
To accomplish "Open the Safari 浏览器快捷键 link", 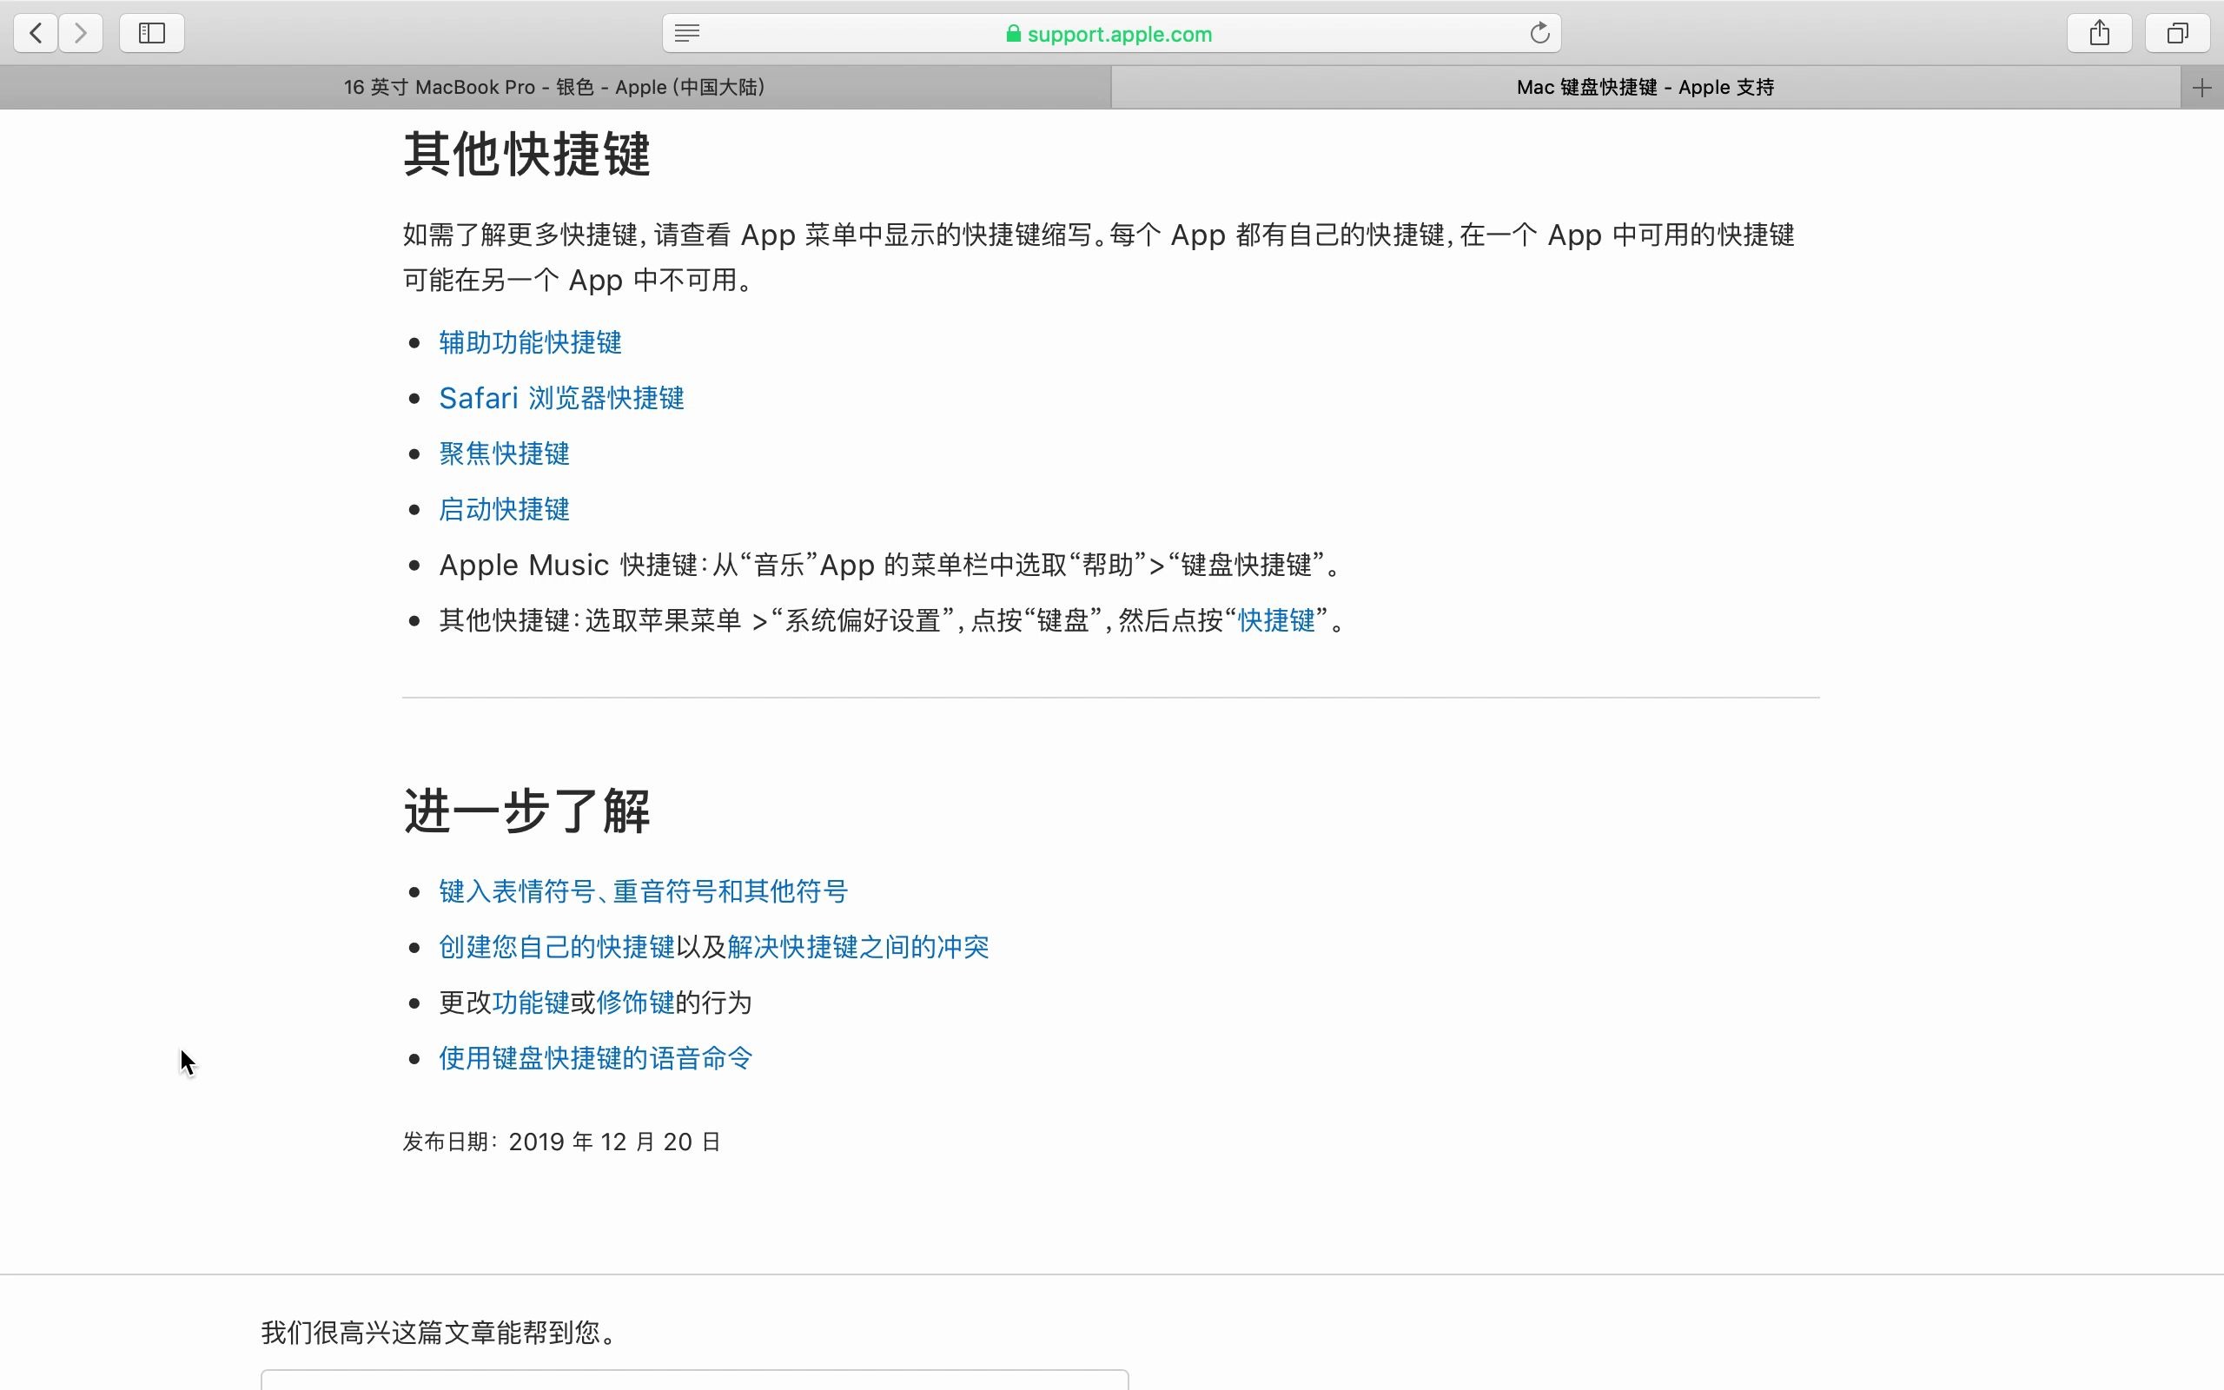I will (561, 398).
